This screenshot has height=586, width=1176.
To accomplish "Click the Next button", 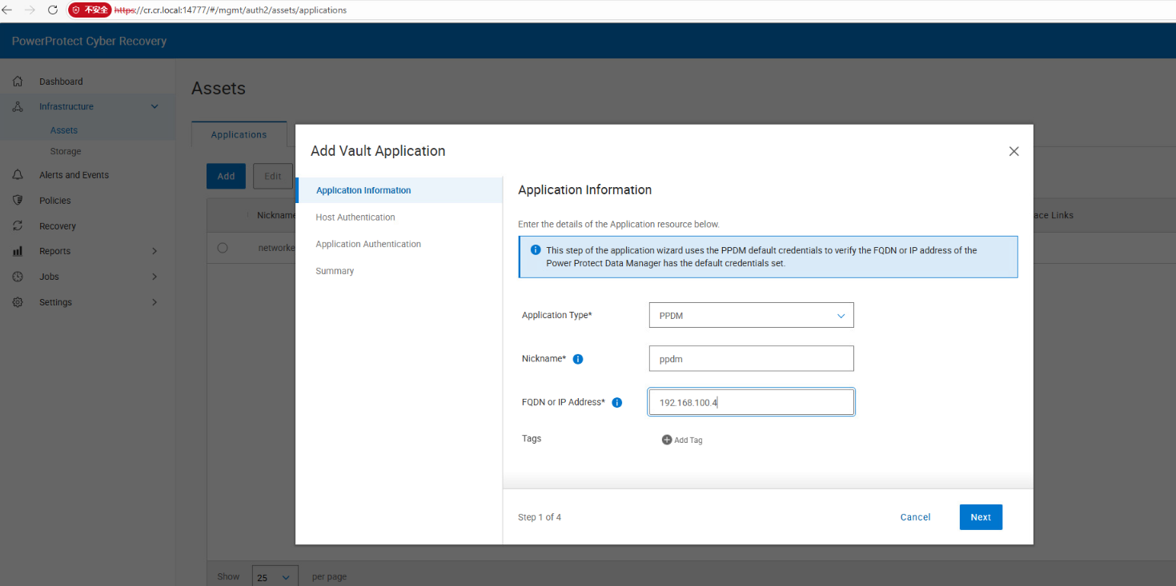I will click(981, 517).
